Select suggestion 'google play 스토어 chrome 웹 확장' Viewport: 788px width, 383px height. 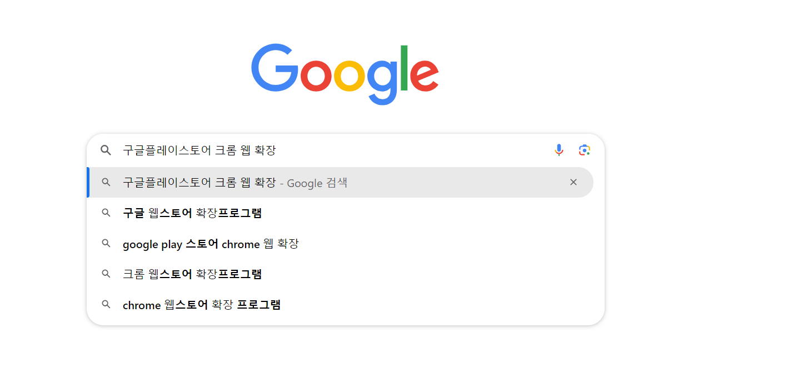click(x=340, y=244)
